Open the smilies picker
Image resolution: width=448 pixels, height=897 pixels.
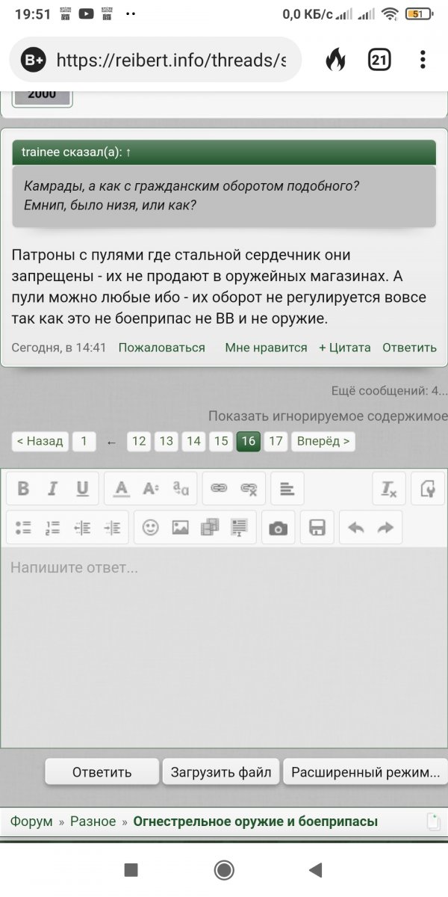(x=151, y=528)
